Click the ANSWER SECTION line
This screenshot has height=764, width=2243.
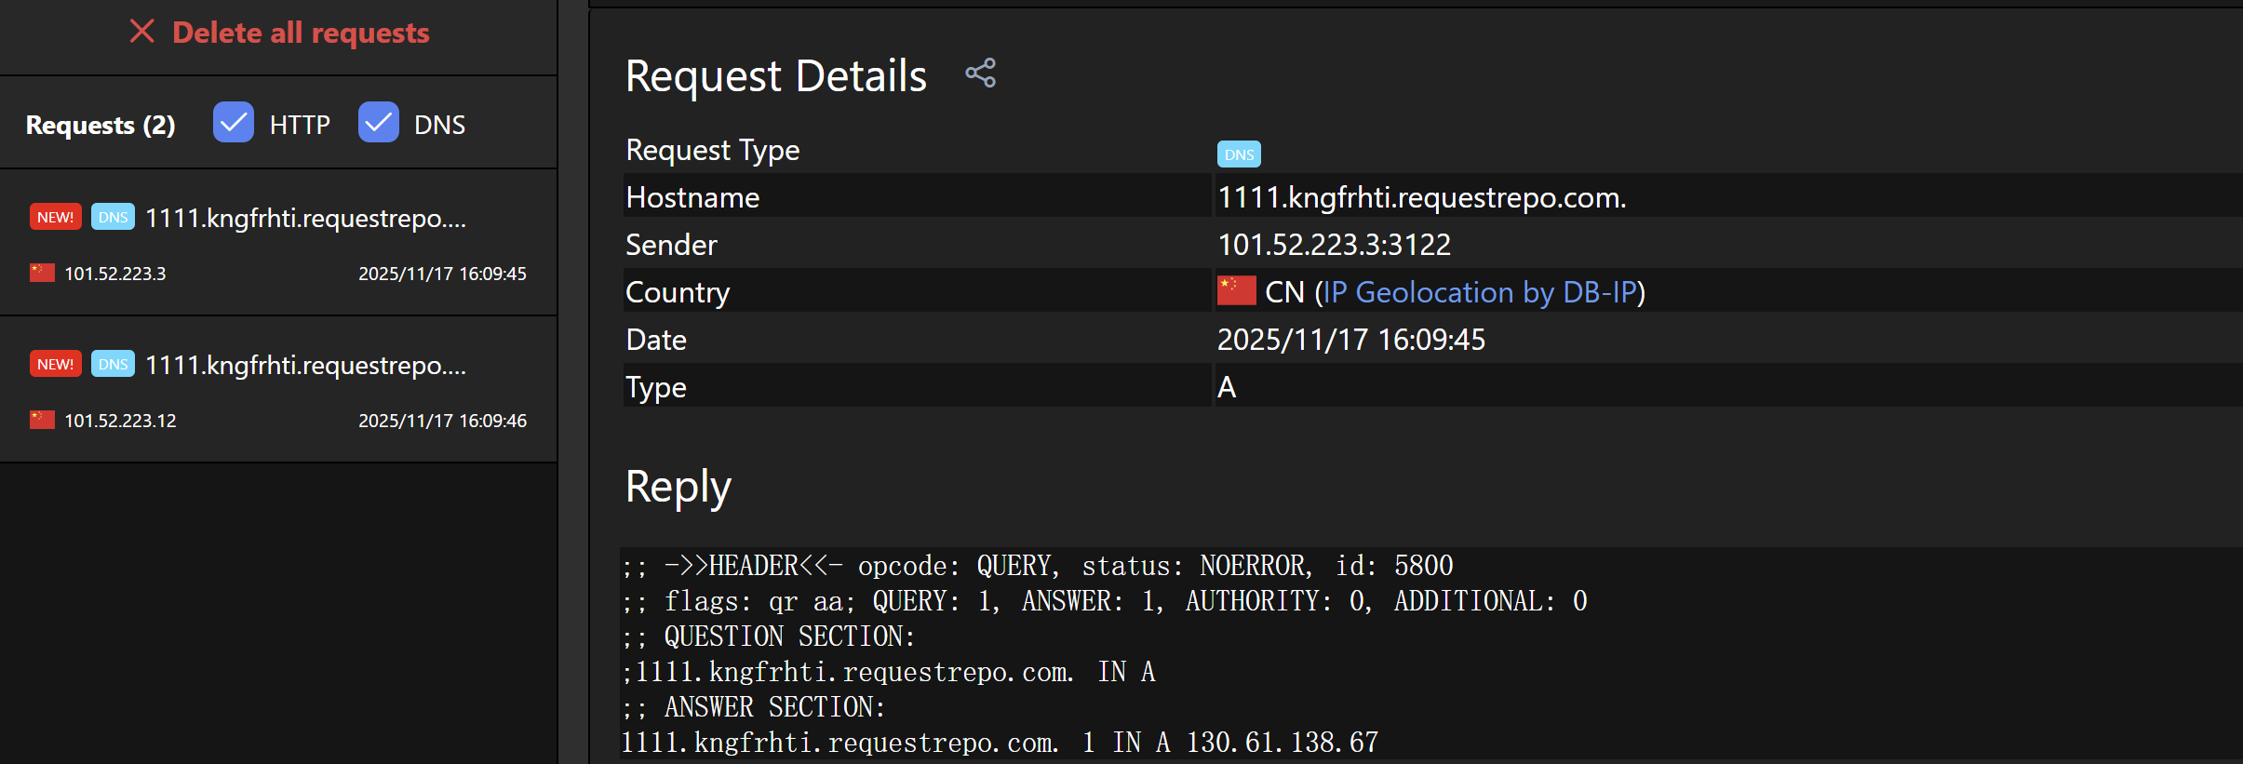click(x=754, y=707)
